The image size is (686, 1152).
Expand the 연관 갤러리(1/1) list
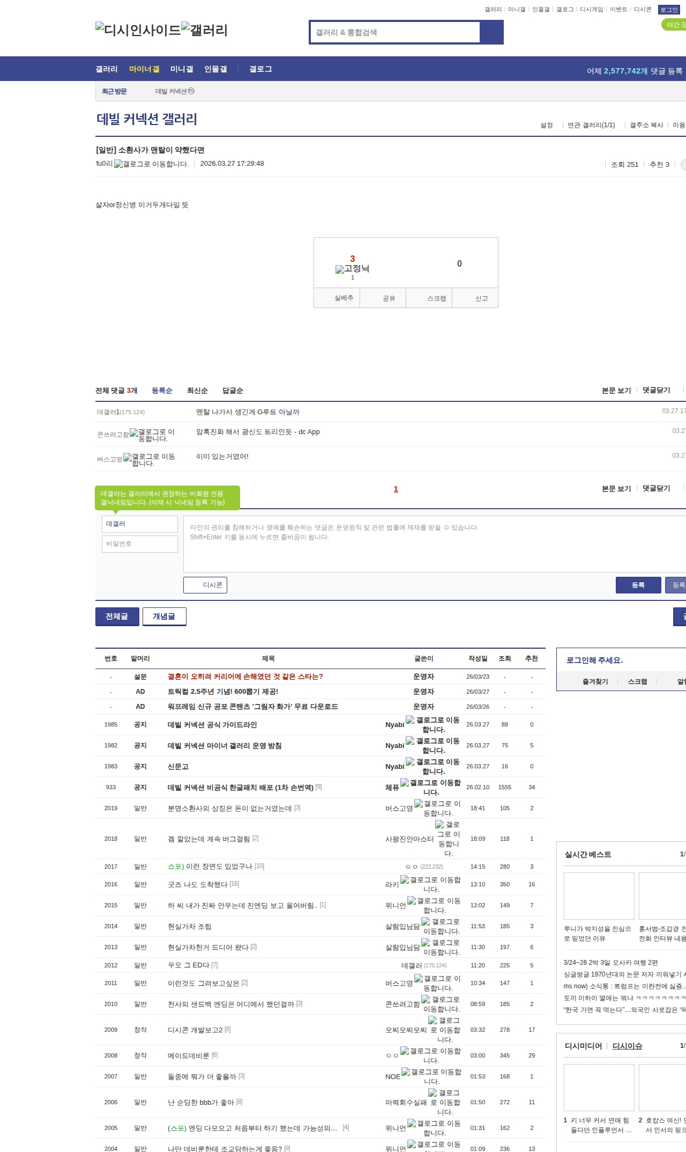[x=591, y=125]
